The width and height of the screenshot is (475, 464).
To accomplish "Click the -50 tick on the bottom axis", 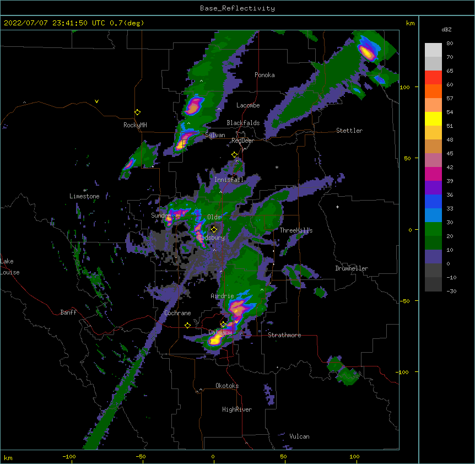I will (x=141, y=456).
